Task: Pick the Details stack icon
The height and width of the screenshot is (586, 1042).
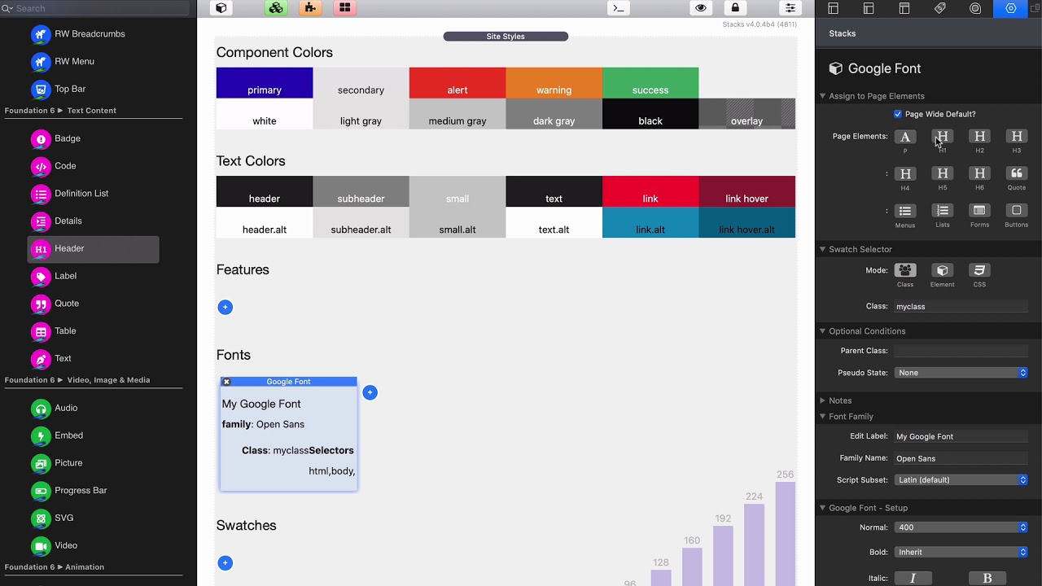Action: point(41,221)
